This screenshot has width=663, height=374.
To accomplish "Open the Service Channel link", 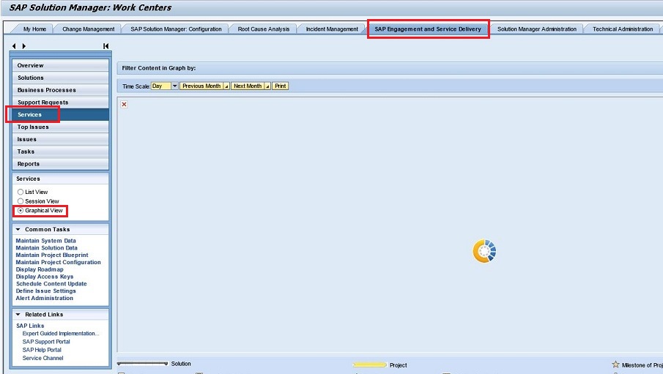I will (42, 358).
